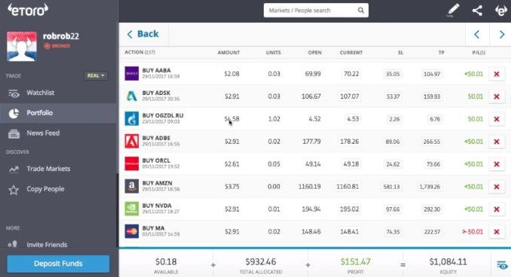Click the pencil write-post icon
The height and width of the screenshot is (277, 511).
(453, 10)
